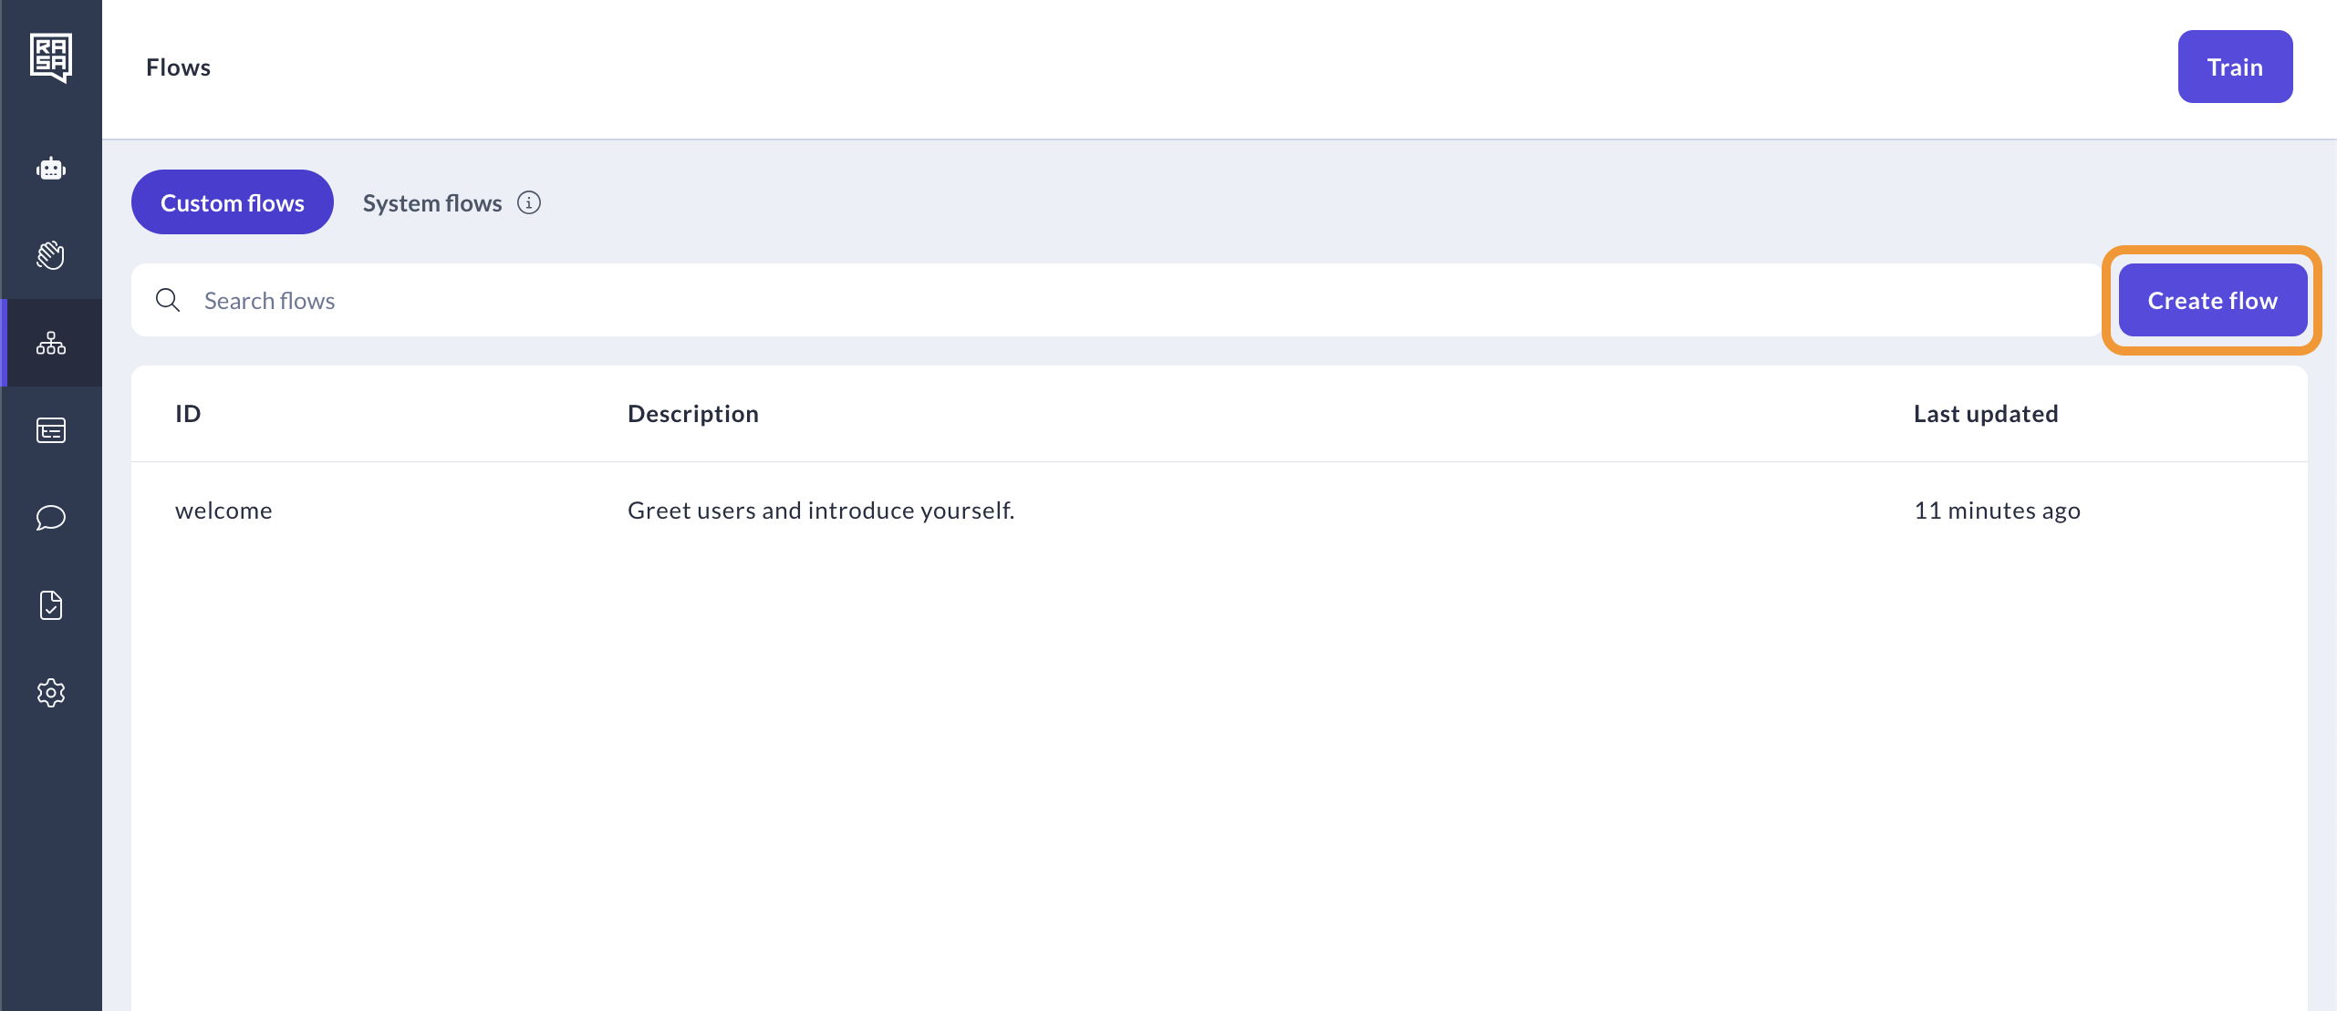2337x1011 pixels.
Task: Open the settings gear icon
Action: [x=50, y=692]
